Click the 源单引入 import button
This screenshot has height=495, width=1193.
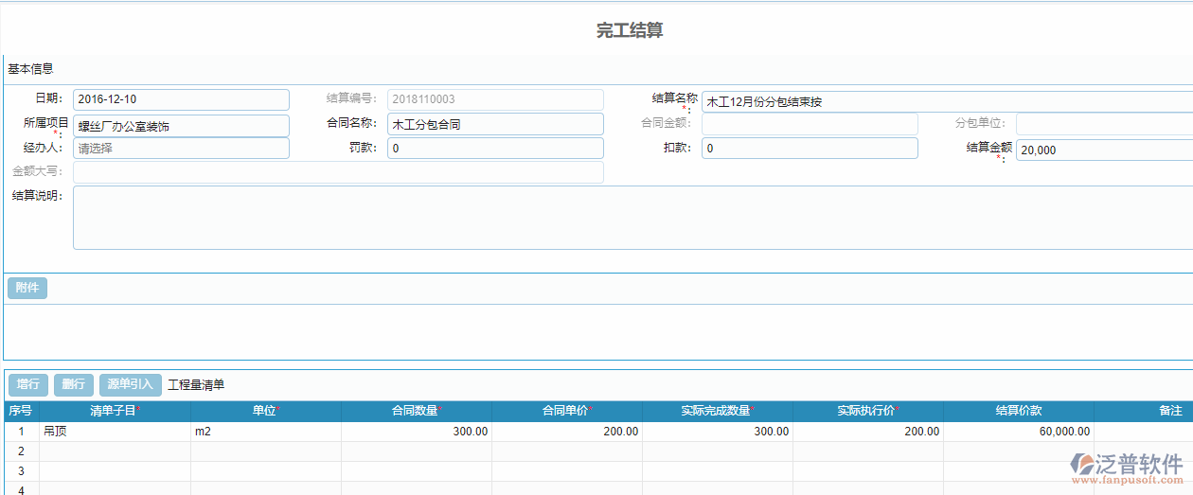pos(130,384)
